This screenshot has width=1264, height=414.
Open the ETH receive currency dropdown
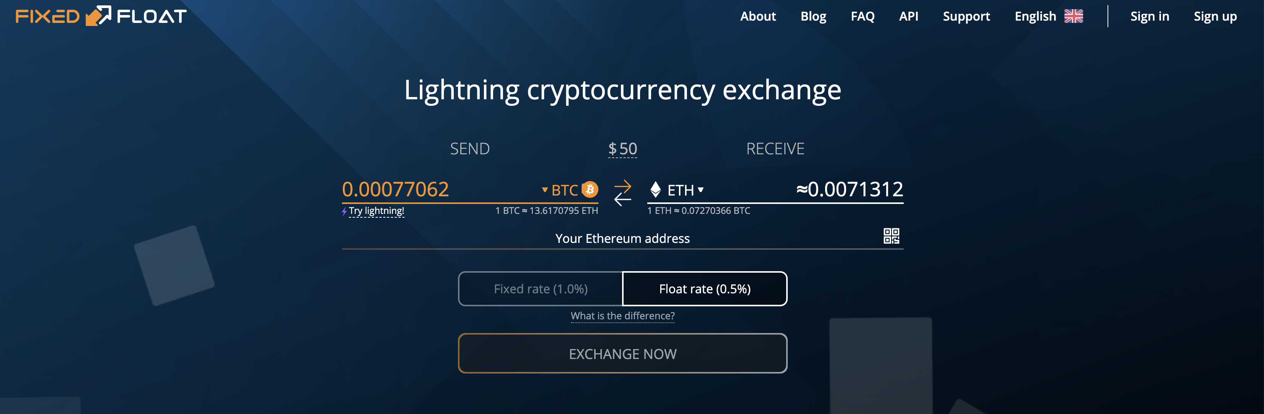click(685, 190)
